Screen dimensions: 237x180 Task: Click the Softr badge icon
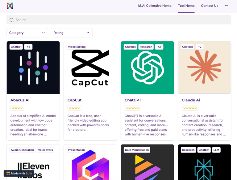coord(8,173)
